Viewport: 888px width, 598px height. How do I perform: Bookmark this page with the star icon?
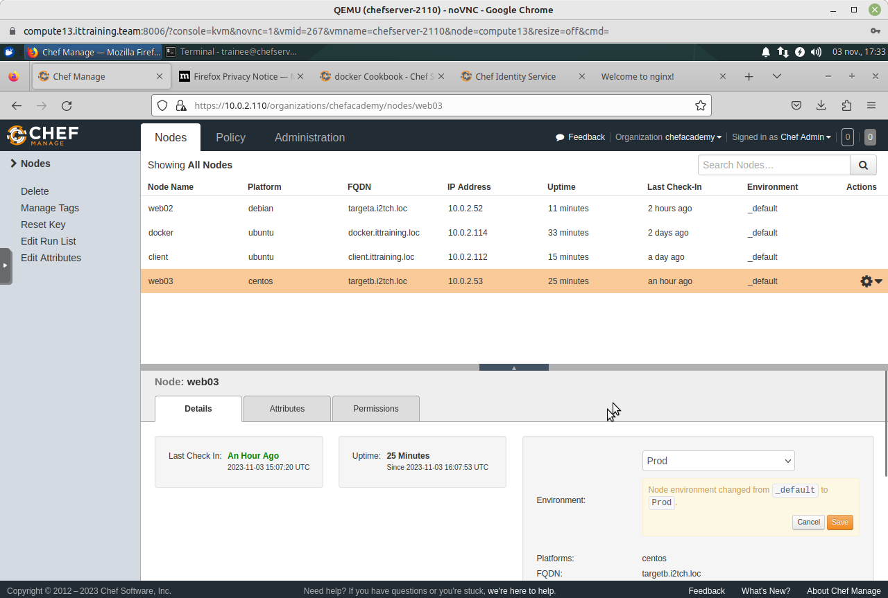point(701,105)
